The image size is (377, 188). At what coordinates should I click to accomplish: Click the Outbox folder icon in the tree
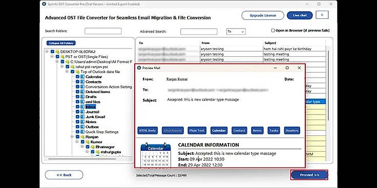tap(82, 127)
